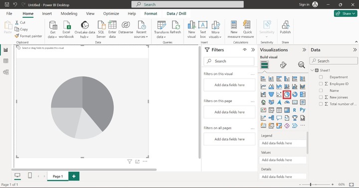Switch to Model view in left sidebar
Image resolution: width=359 pixels, height=188 pixels.
point(5,72)
